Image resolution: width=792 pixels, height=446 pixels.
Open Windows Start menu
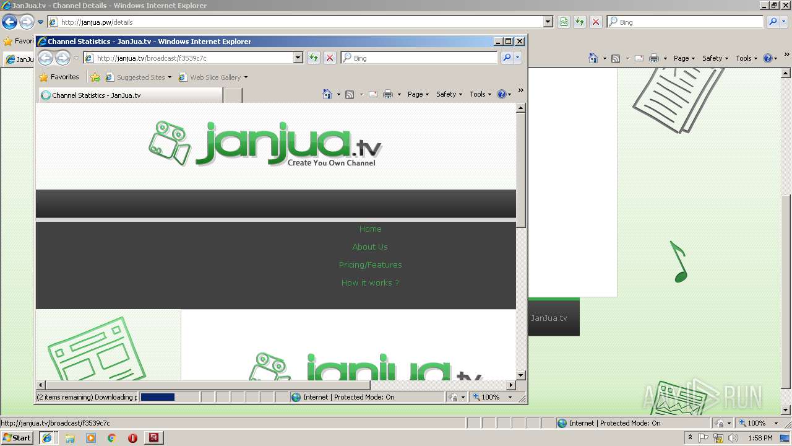tap(17, 437)
